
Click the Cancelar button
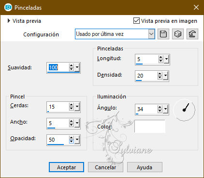[x=105, y=167]
